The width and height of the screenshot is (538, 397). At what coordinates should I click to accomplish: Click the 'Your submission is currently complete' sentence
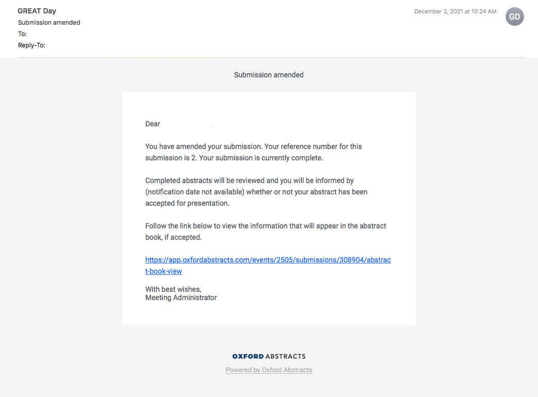(x=261, y=158)
